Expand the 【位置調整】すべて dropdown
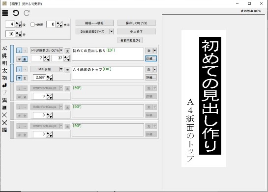The width and height of the screenshot is (268, 192). (112, 31)
